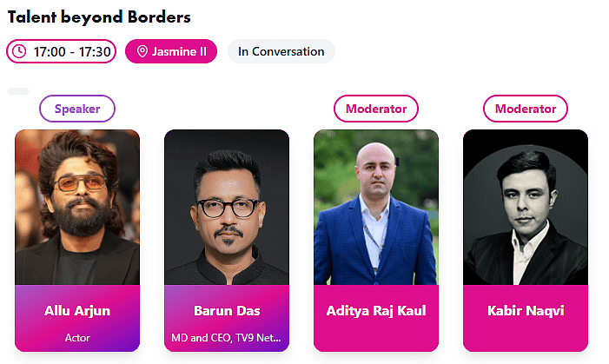Click the location pin icon on Jasmine II
This screenshot has width=609, height=364.
tap(142, 51)
